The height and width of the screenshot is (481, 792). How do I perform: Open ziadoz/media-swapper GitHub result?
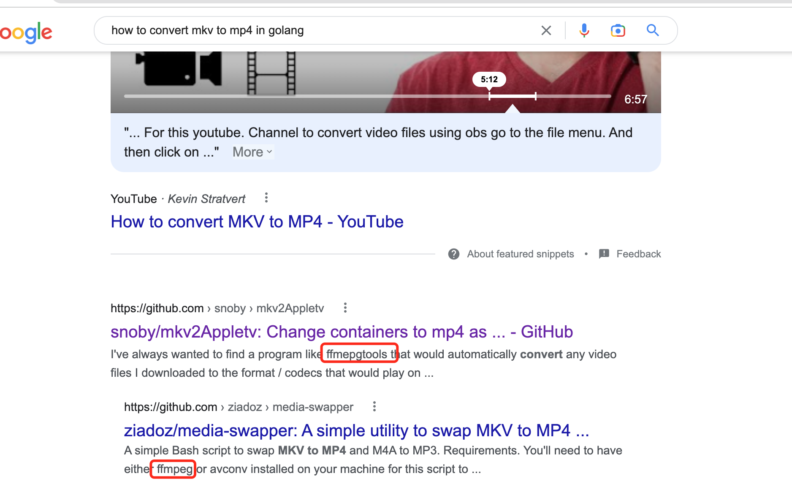[356, 431]
